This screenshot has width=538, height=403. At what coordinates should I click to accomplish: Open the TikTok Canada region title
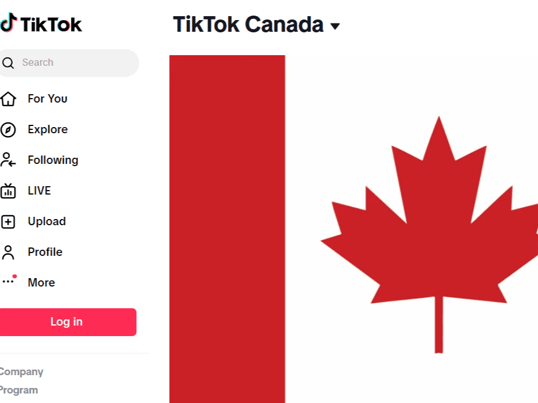coord(248,25)
